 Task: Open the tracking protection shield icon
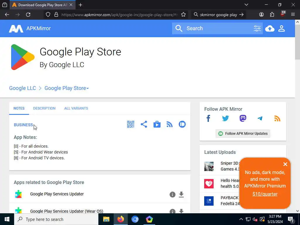tap(48, 15)
